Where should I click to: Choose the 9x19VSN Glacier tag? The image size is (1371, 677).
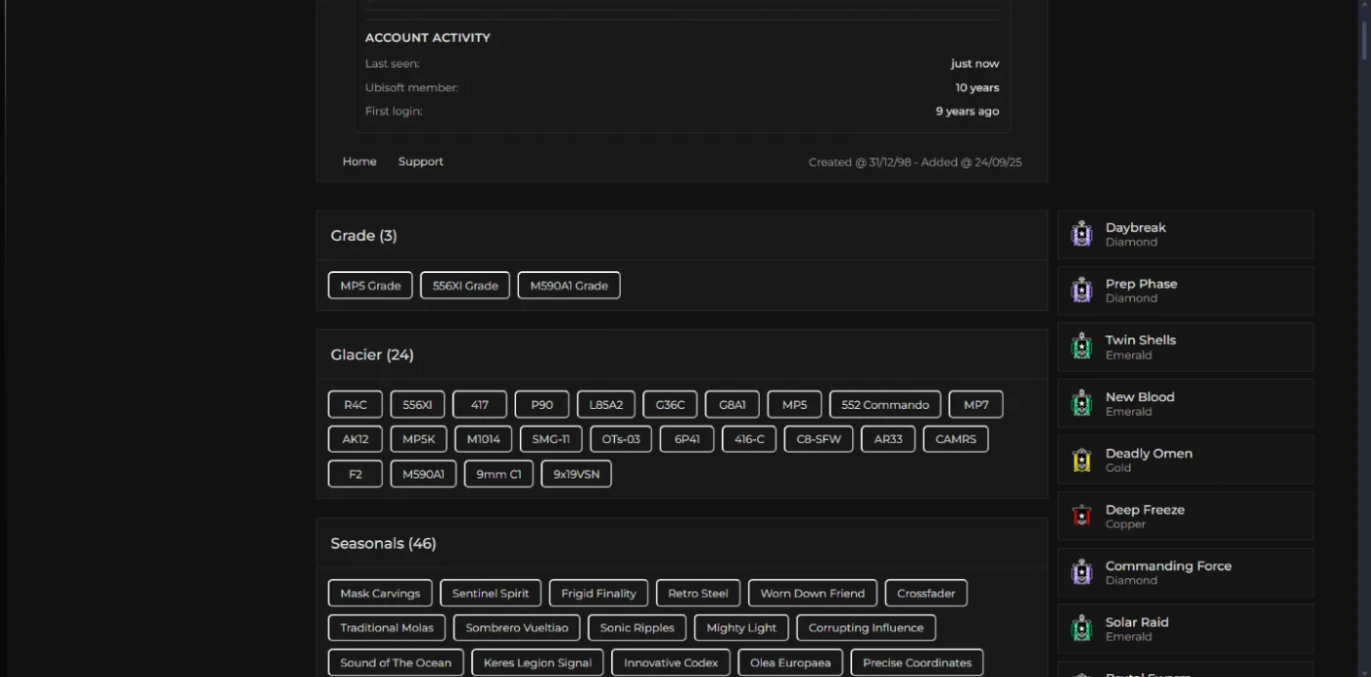tap(576, 474)
